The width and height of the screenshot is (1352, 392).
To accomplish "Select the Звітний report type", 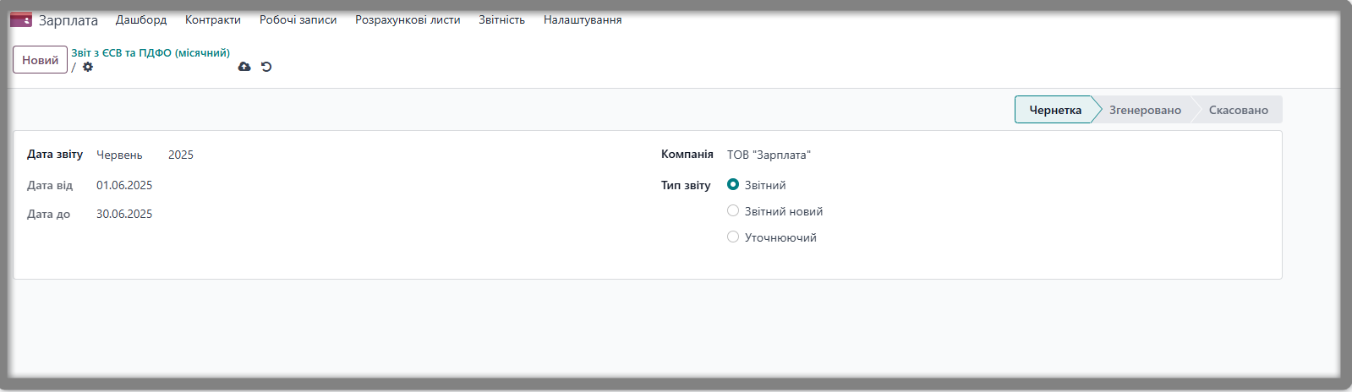I will [733, 184].
